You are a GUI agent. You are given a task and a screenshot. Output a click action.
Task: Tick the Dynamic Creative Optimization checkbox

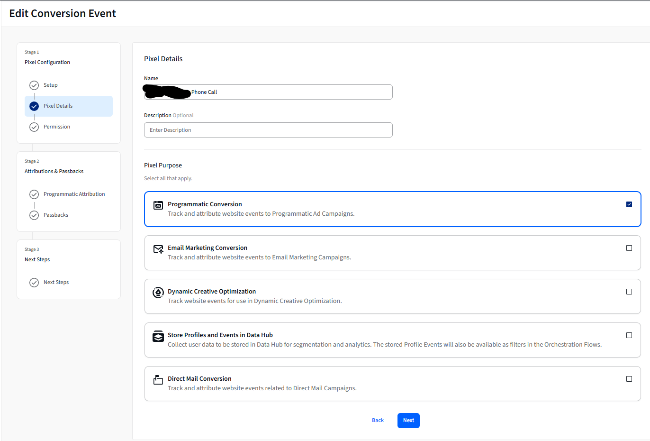(x=629, y=292)
